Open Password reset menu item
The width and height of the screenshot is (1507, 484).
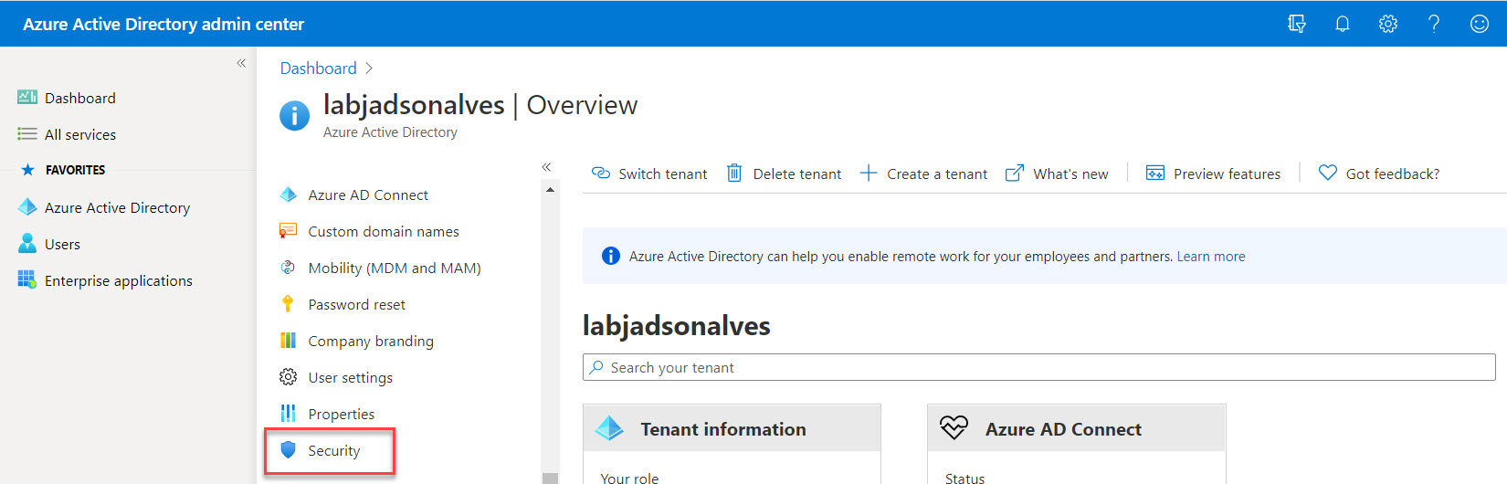coord(356,304)
